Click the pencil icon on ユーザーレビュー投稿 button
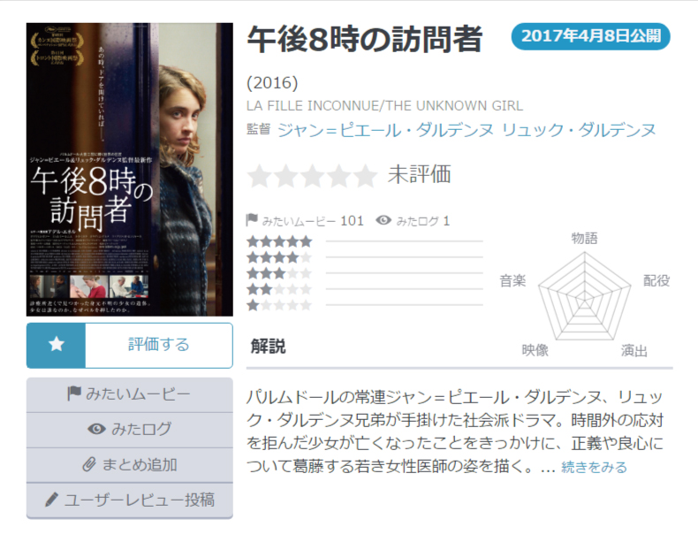This screenshot has height=550, width=698. tap(51, 500)
